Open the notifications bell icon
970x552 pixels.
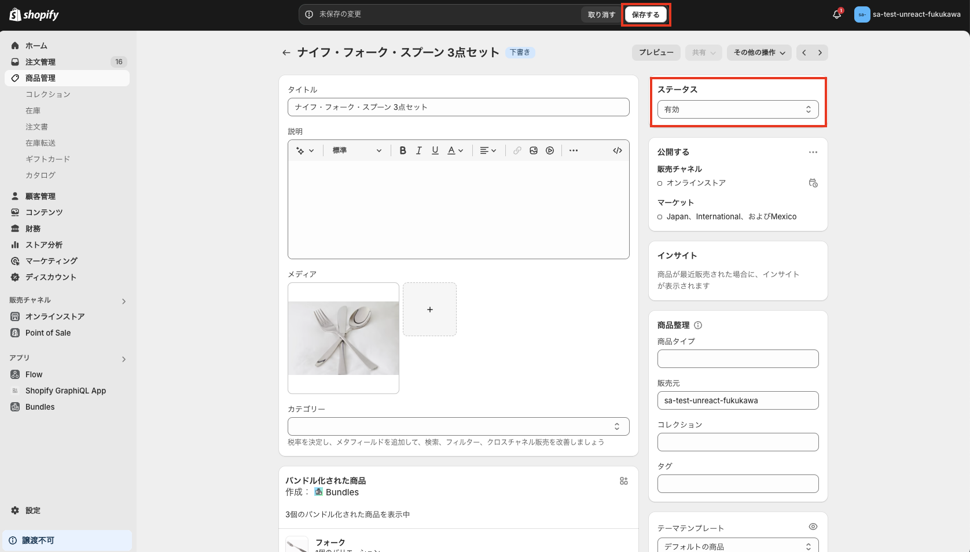[x=836, y=14]
